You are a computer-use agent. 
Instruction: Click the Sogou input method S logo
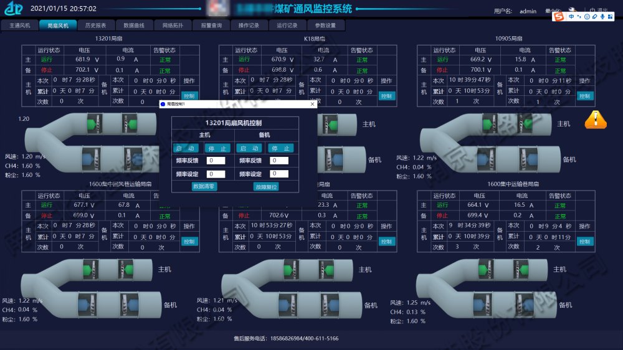(x=559, y=16)
